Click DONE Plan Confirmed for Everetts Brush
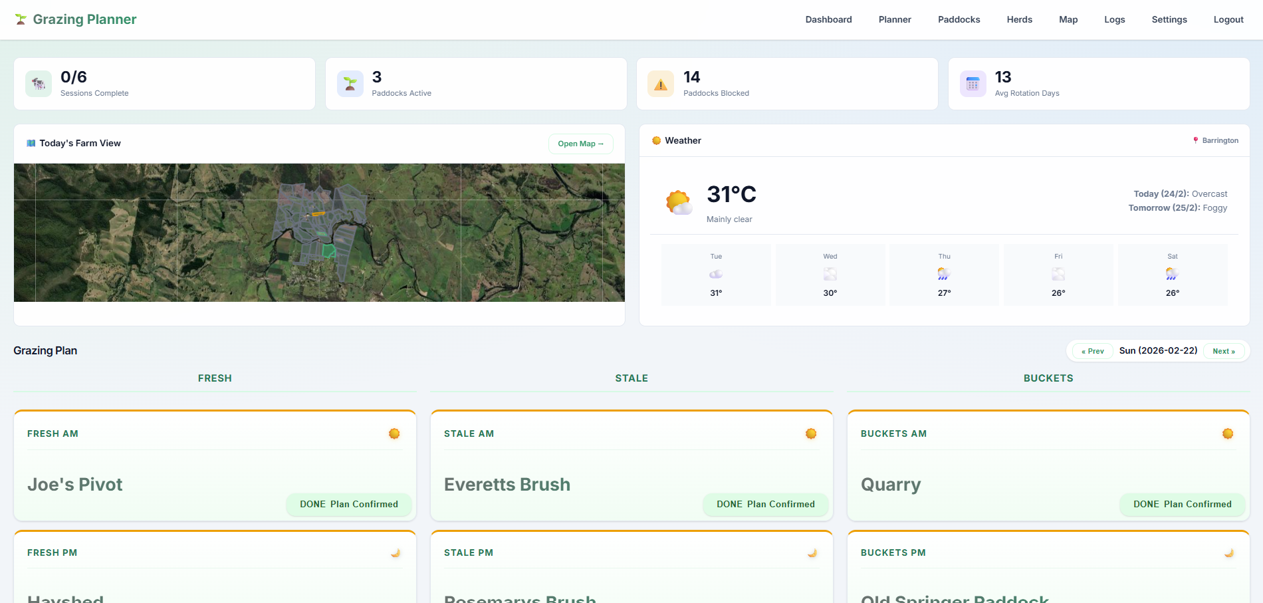The width and height of the screenshot is (1263, 603). point(765,504)
